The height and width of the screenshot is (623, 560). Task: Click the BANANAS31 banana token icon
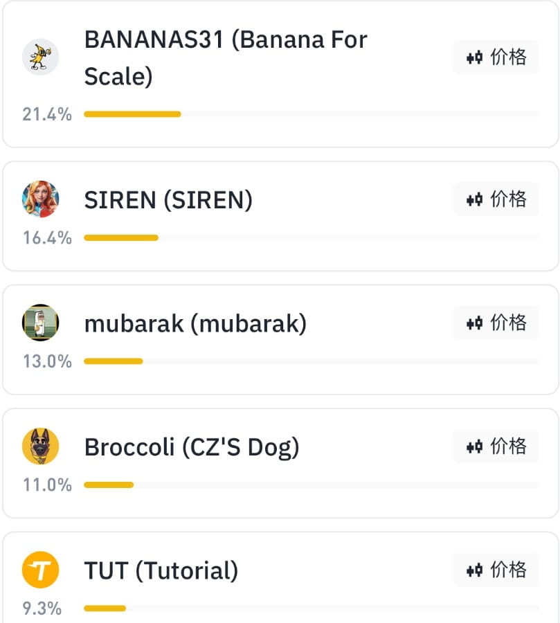coord(40,57)
